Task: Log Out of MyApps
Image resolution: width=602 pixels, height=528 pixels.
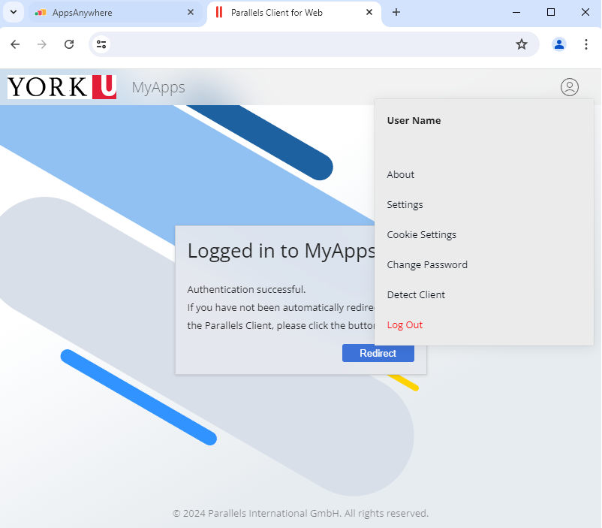Action: (x=405, y=324)
